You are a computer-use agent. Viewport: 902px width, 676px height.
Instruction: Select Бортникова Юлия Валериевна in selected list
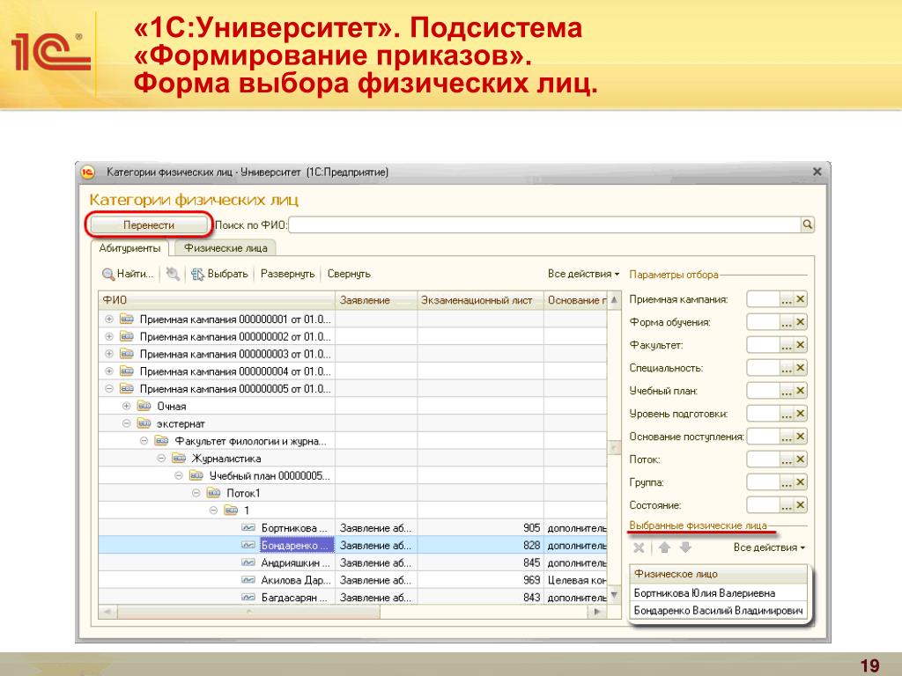pos(720,593)
